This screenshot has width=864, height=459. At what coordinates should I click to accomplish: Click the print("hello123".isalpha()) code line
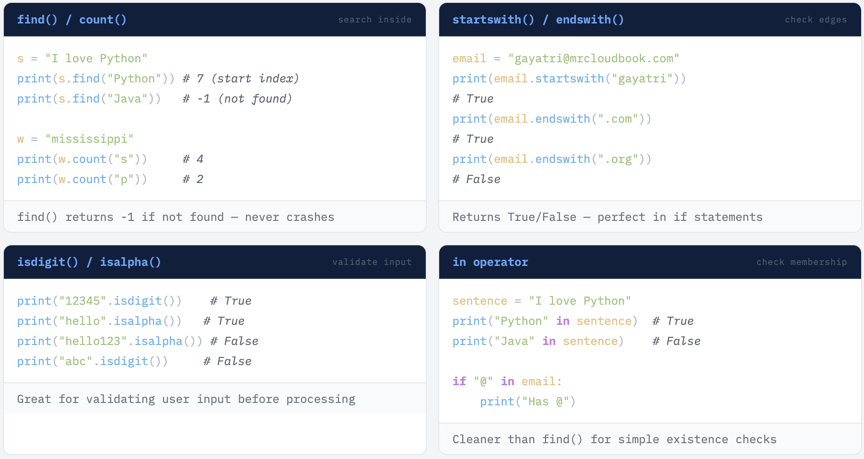110,341
